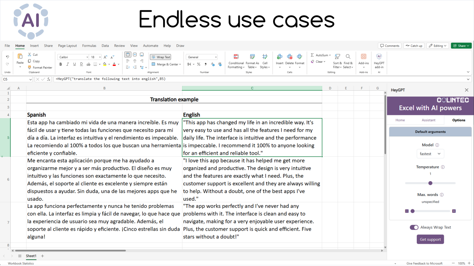Click the fill color bucket icon
This screenshot has width=474, height=266.
[x=104, y=64]
